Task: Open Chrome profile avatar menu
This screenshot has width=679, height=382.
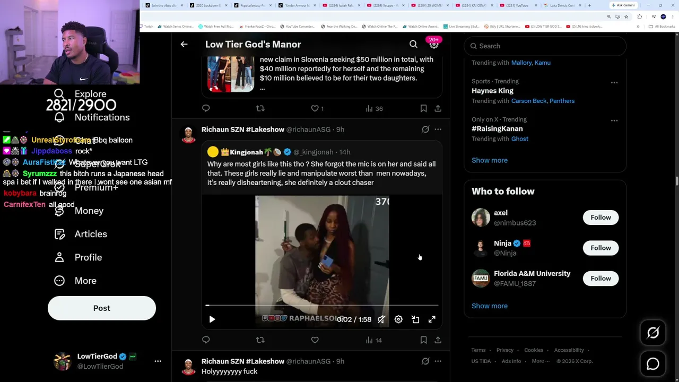Action: [663, 16]
